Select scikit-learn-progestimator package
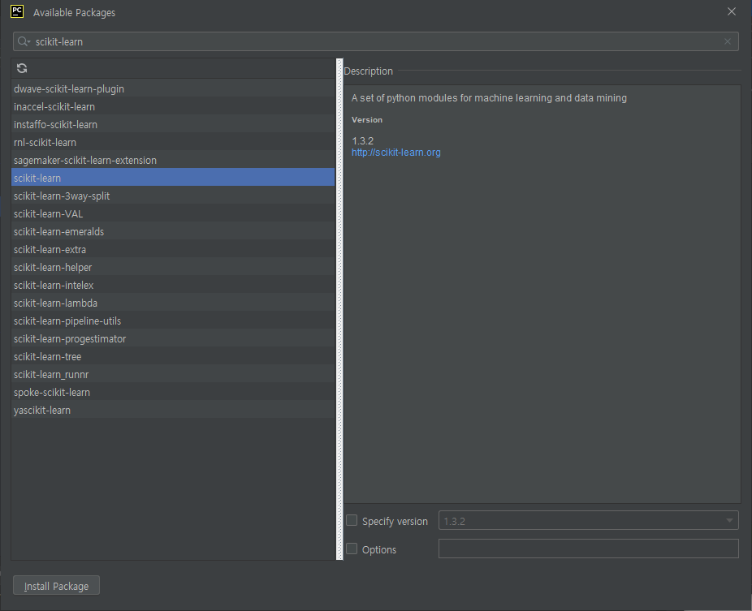 coord(173,339)
